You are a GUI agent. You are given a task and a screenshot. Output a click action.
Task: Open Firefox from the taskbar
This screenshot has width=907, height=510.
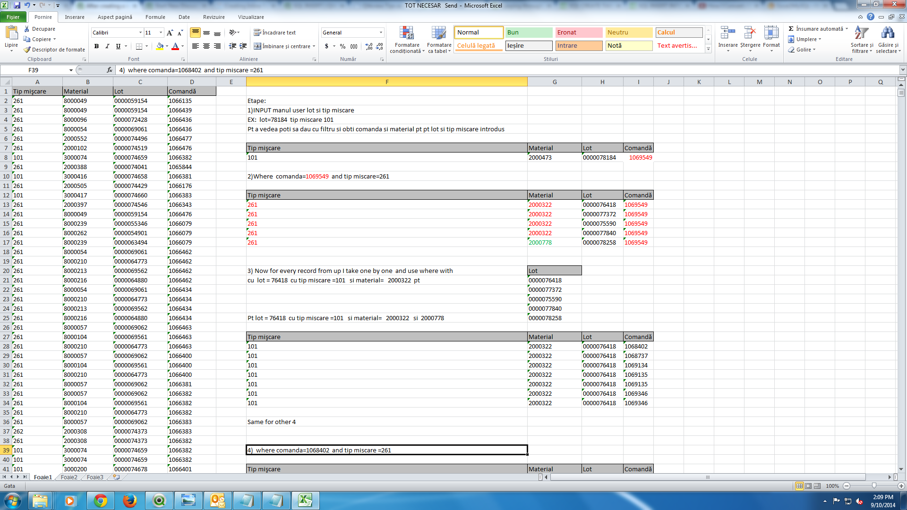point(129,501)
